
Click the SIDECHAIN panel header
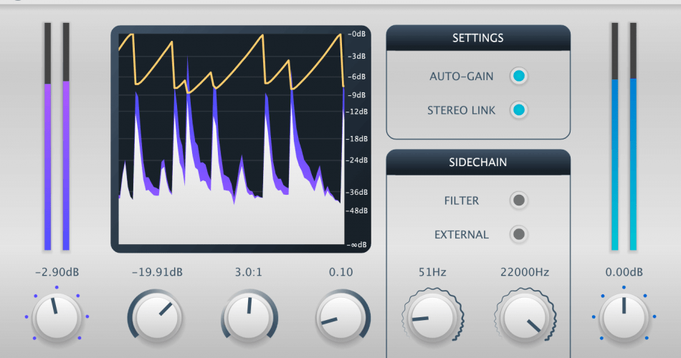click(478, 163)
